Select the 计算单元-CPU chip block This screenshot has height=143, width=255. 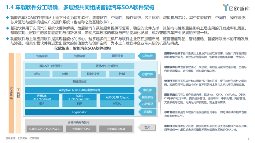click(x=81, y=129)
